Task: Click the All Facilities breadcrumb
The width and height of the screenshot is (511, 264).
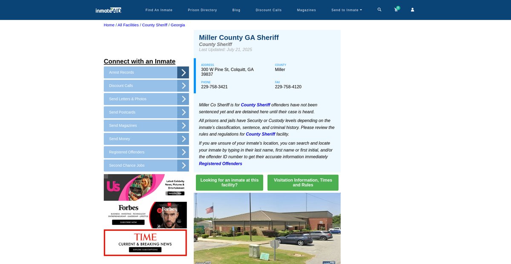Action: [128, 25]
